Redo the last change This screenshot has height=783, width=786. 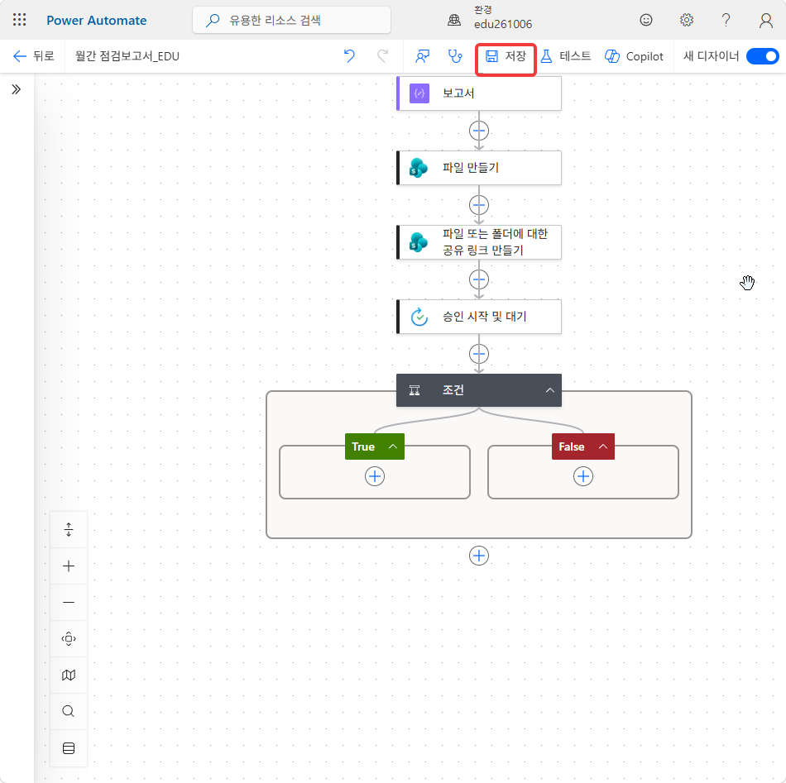pyautogui.click(x=382, y=56)
